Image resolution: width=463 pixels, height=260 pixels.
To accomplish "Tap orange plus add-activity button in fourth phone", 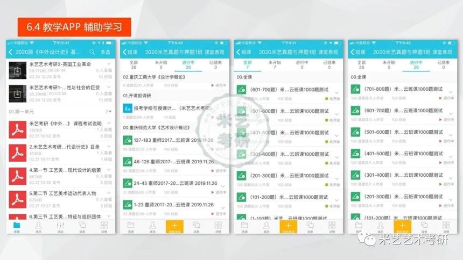I will coord(403,227).
